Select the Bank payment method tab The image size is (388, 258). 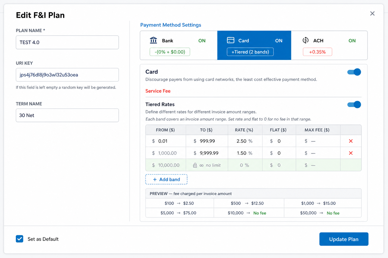click(179, 45)
